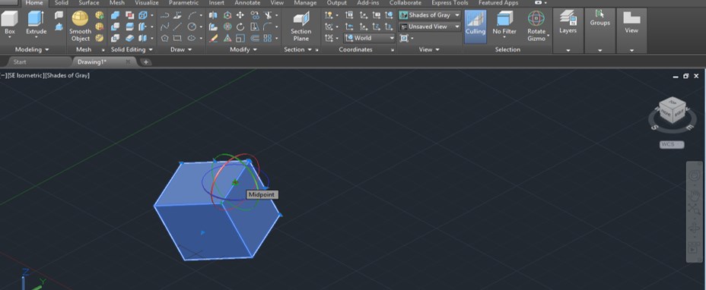Open the Manage ribbon tab
Image resolution: width=706 pixels, height=290 pixels.
(305, 3)
